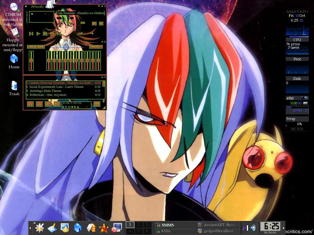Viewport: 314px width, 235px height.
Task: Open the LOAD LIST menu
Action: 97,104
